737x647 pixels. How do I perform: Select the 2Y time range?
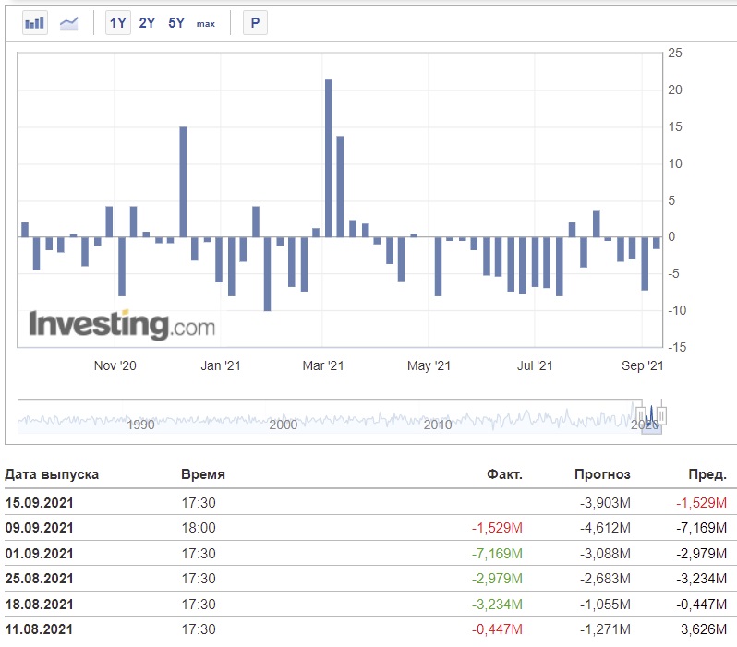147,22
